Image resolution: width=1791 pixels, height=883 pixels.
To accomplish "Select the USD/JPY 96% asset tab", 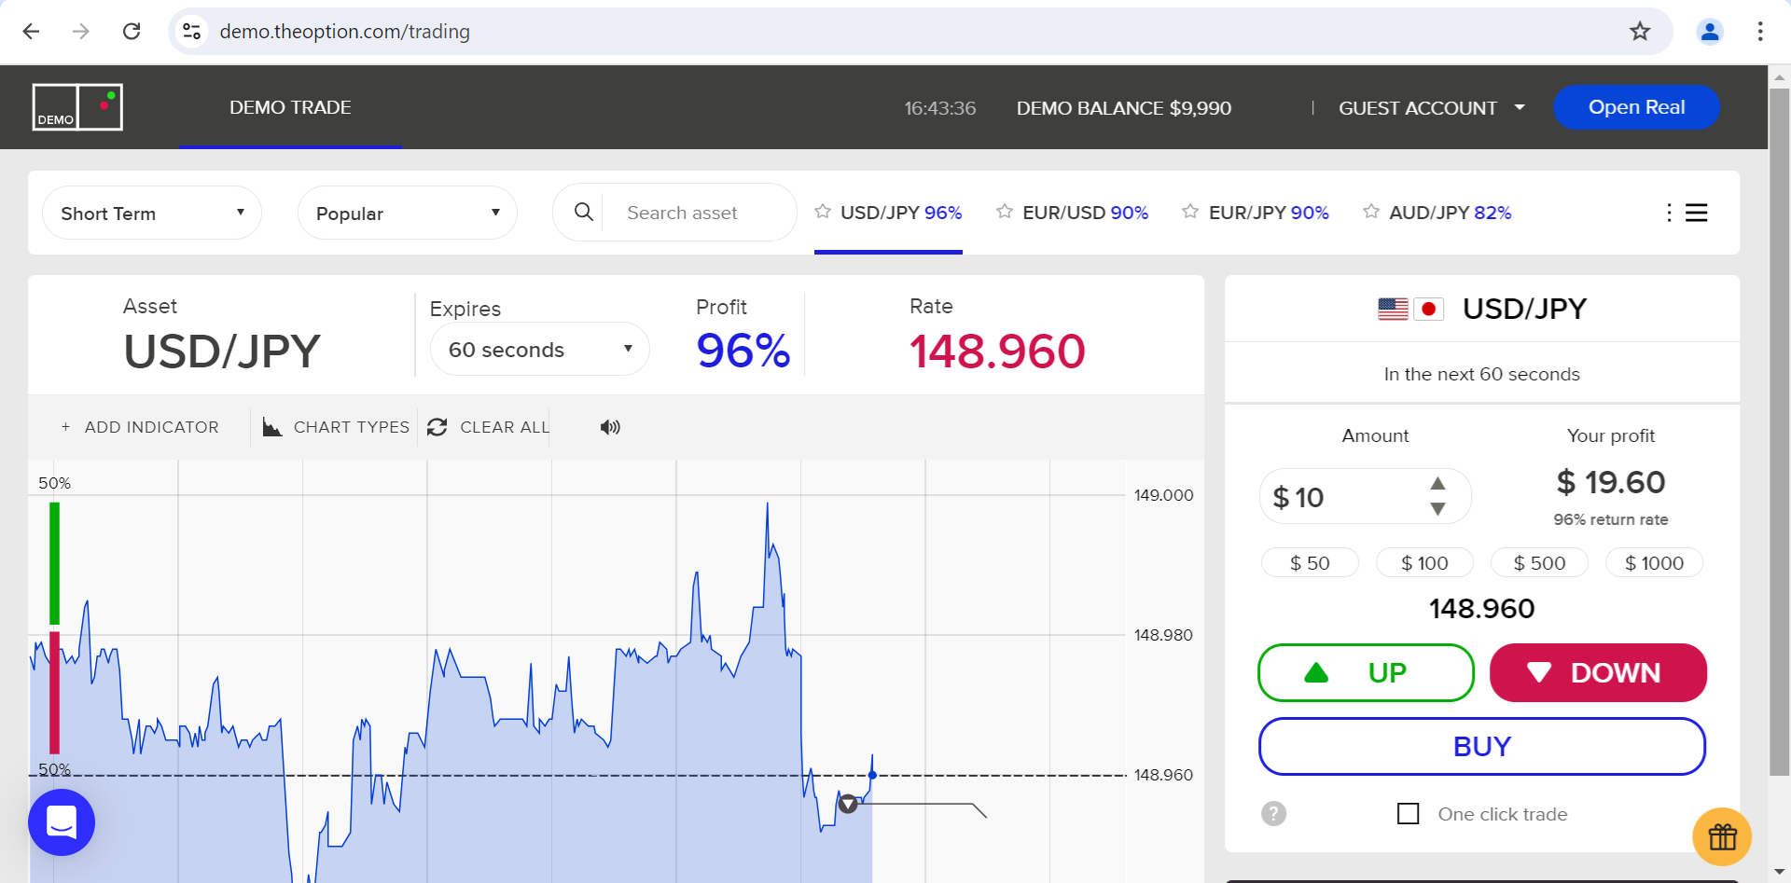I will (x=888, y=213).
